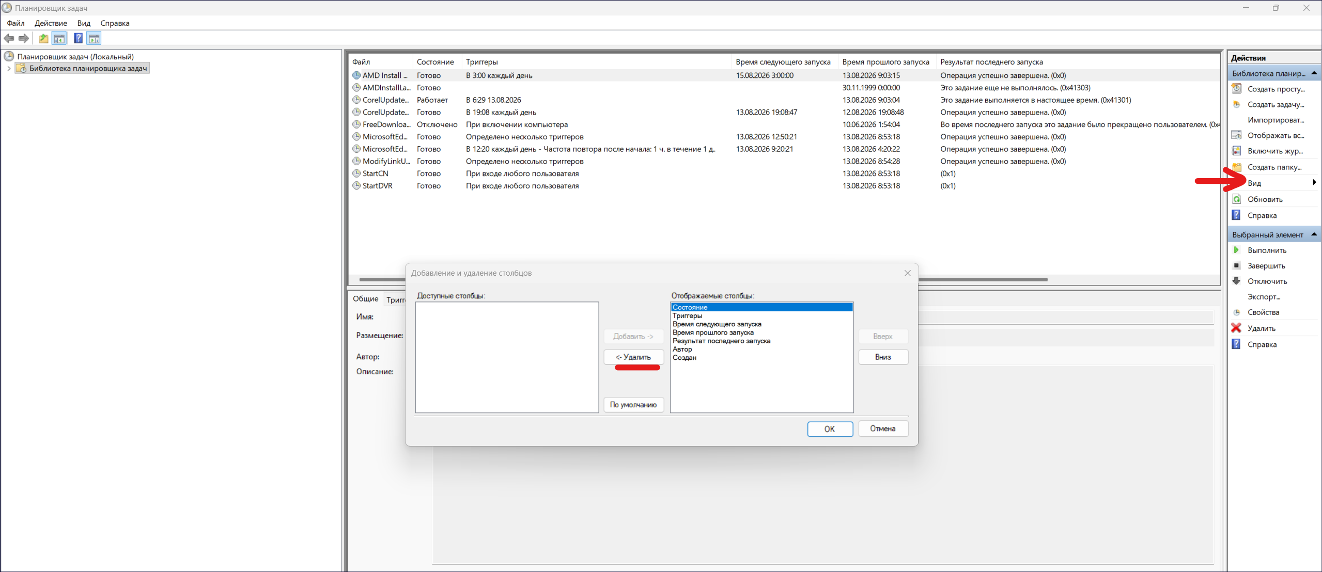The image size is (1322, 572).
Task: Click the green Выполнить play icon
Action: click(1237, 250)
